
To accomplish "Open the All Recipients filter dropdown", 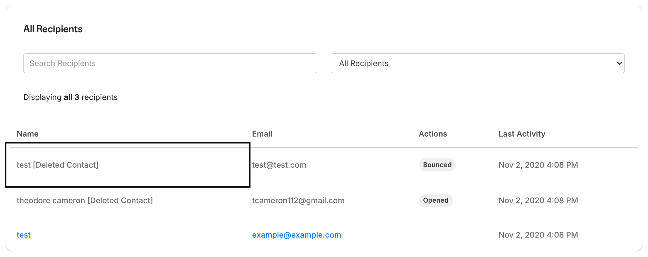I will 477,63.
